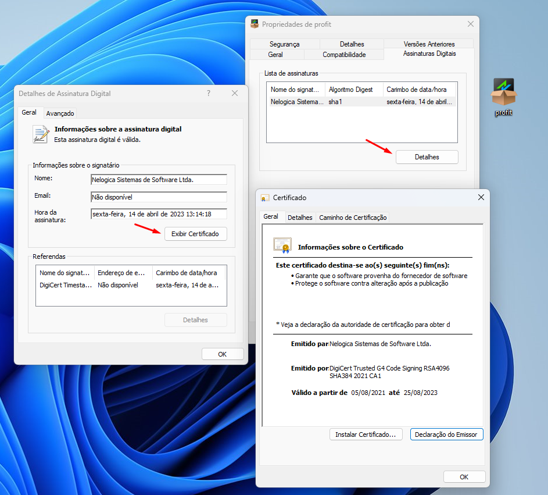The image size is (548, 495).
Task: Click the 25/08/2023 expiry date text
Action: pyautogui.click(x=420, y=393)
